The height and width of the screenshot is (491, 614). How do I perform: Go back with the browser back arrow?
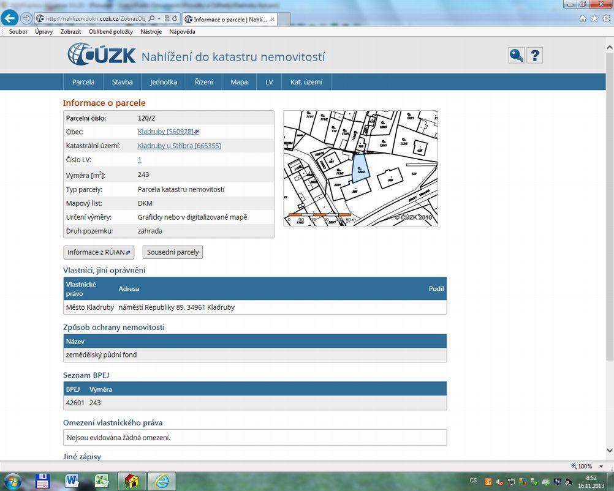pos(9,18)
